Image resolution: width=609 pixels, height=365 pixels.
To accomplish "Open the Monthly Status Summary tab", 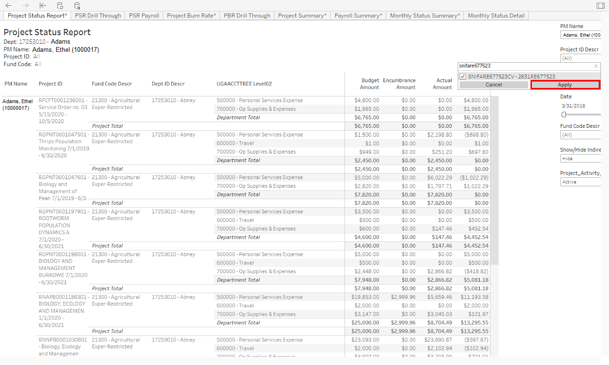I will coord(425,15).
